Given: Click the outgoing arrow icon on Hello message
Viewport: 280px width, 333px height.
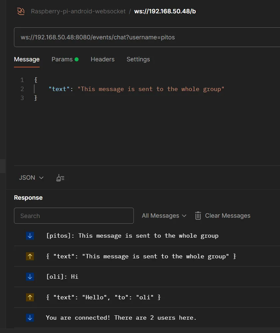Looking at the screenshot, I should [x=30, y=297].
